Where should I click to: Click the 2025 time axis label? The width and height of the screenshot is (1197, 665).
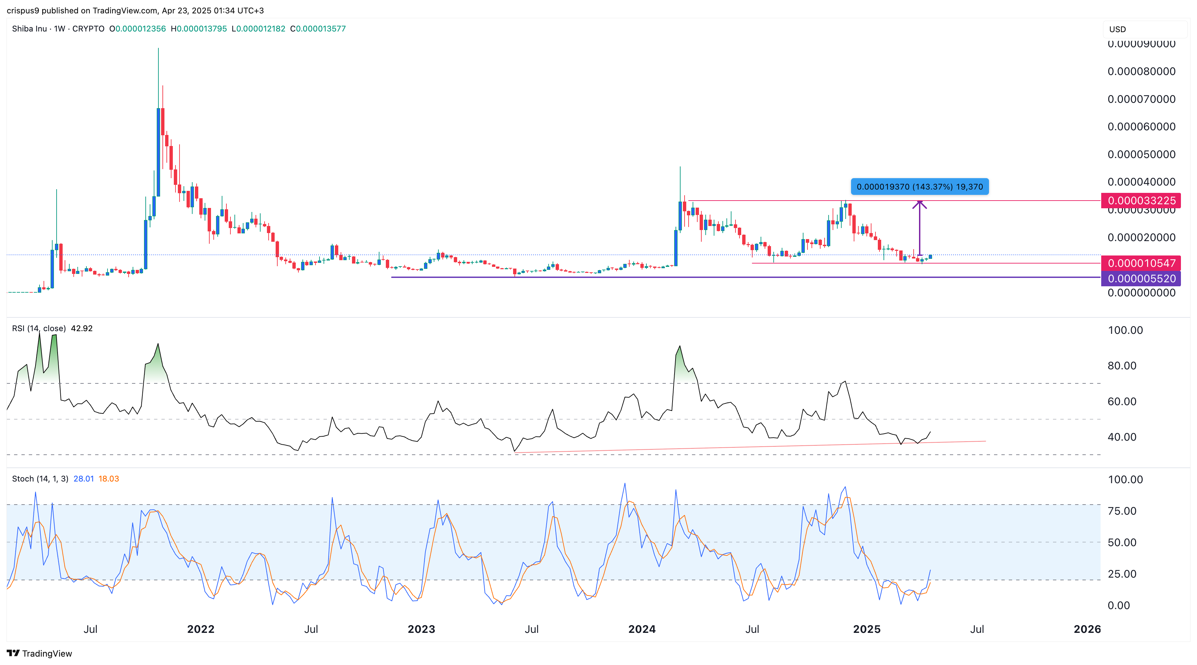[867, 629]
